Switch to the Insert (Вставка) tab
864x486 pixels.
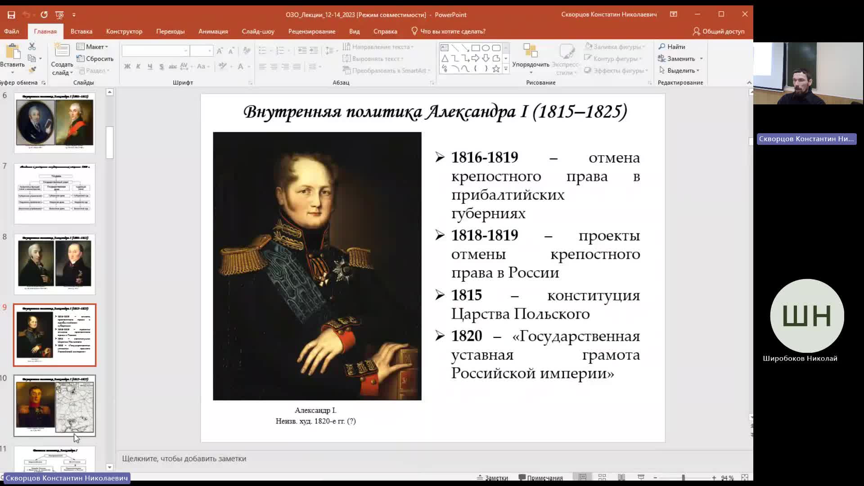[81, 31]
